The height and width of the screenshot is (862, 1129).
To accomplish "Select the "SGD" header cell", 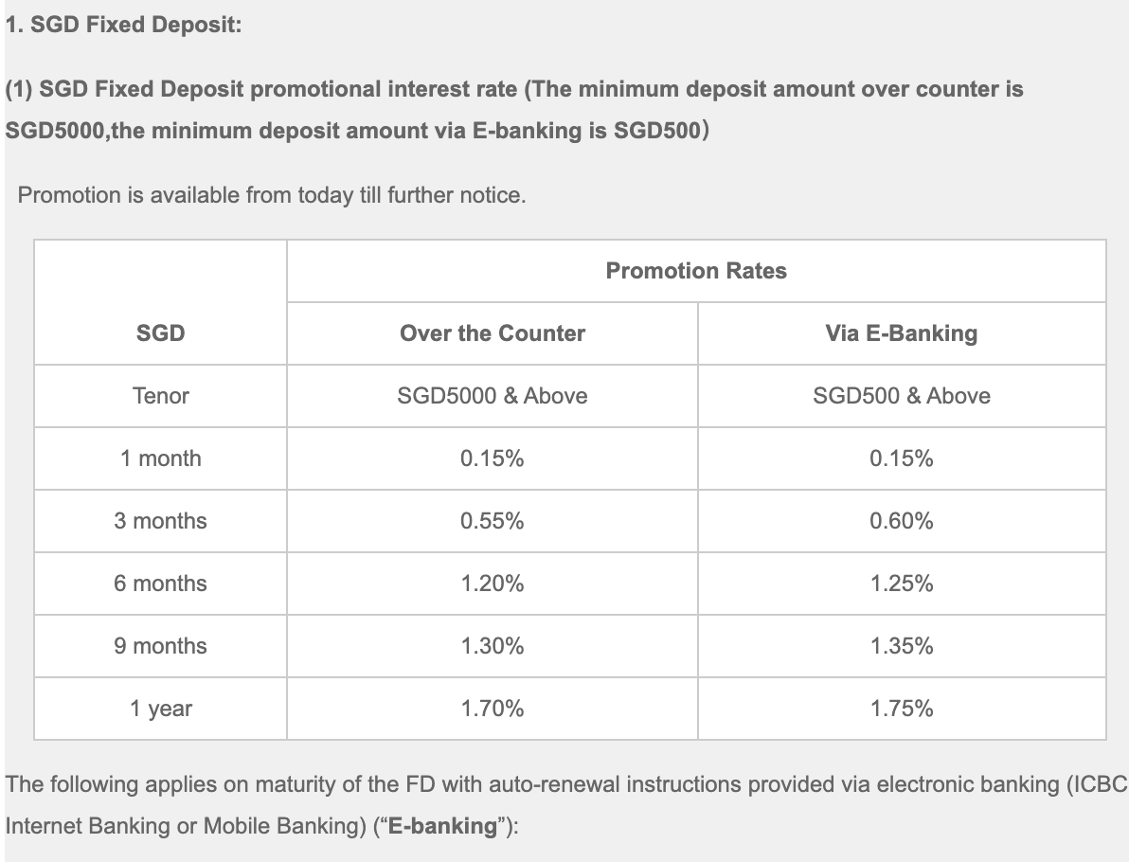I will [161, 333].
